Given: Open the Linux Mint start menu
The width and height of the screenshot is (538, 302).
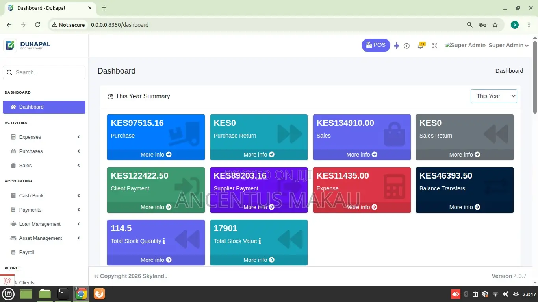Looking at the screenshot, I should [x=9, y=294].
